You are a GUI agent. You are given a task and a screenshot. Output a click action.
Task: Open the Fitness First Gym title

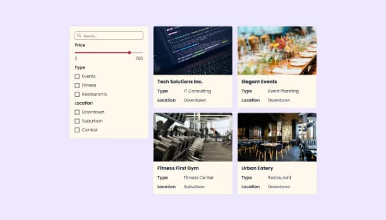pyautogui.click(x=178, y=168)
